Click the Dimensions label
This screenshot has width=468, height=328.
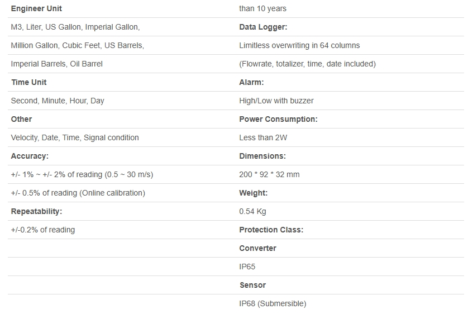(x=262, y=156)
